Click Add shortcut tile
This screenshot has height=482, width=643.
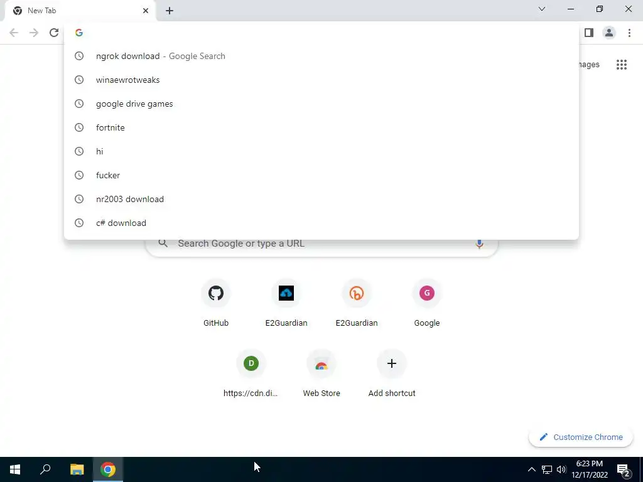[392, 373]
